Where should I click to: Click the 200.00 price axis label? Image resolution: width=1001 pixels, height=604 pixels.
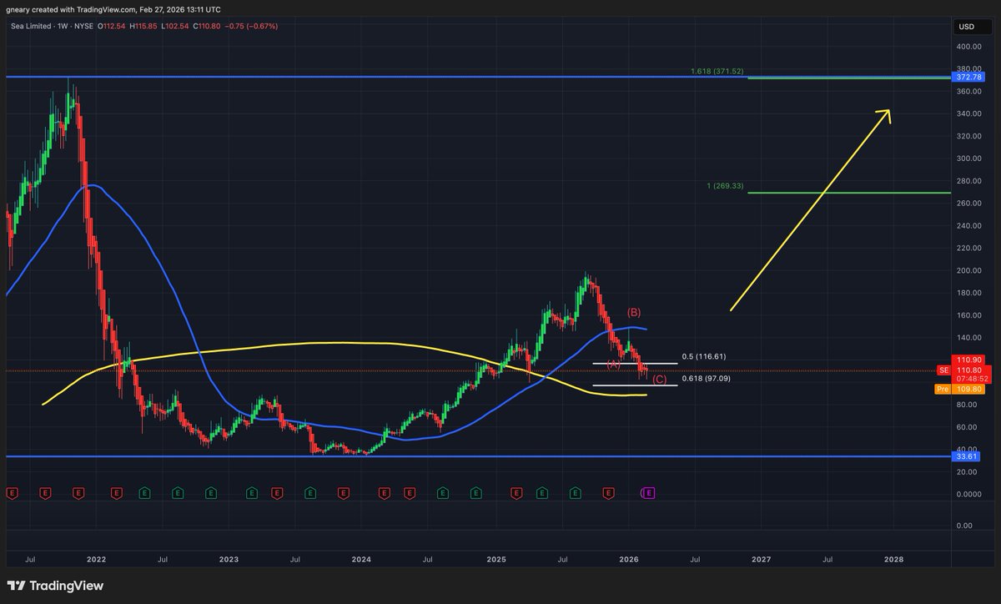pyautogui.click(x=967, y=270)
